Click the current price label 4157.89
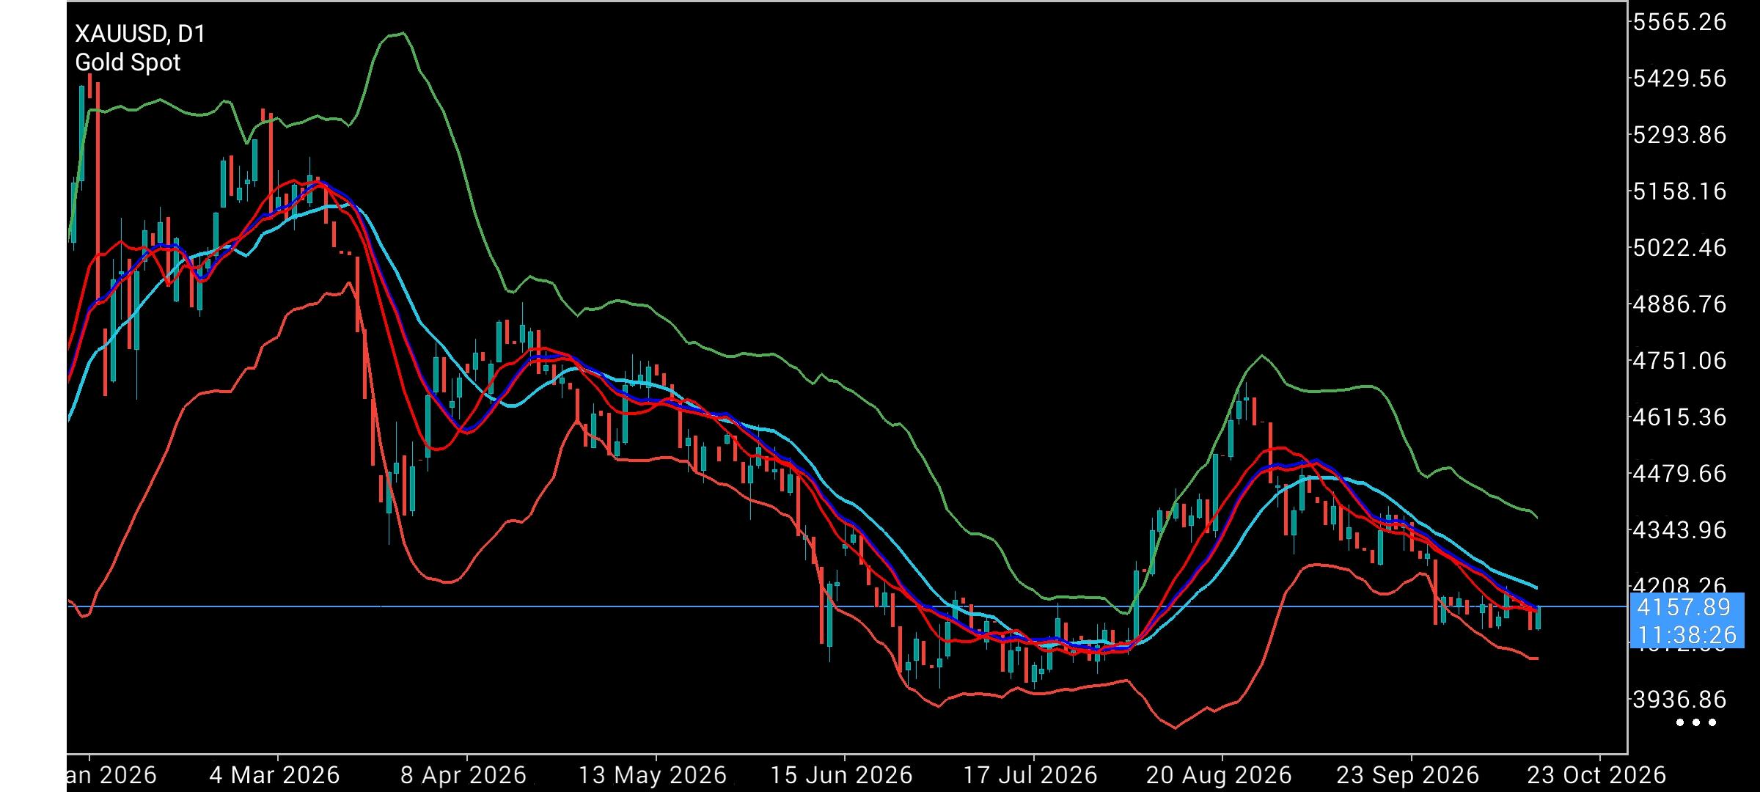Viewport: 1760px width, 792px height. pyautogui.click(x=1684, y=607)
